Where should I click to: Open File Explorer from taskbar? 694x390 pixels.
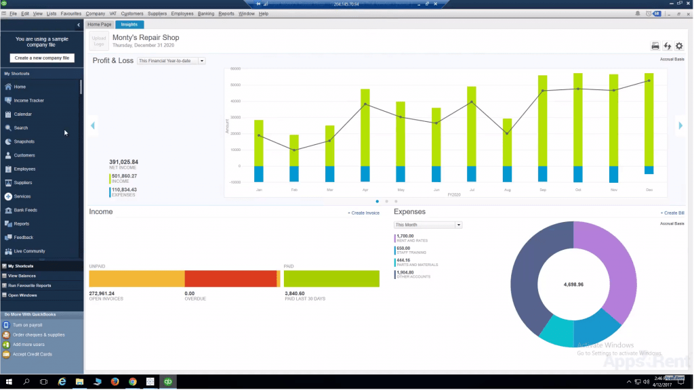click(x=79, y=382)
